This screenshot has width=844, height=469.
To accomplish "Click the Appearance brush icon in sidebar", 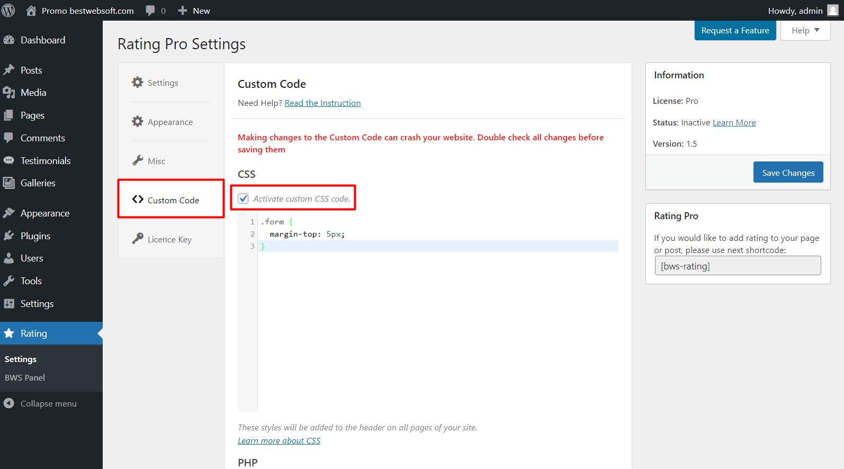I will pyautogui.click(x=9, y=213).
